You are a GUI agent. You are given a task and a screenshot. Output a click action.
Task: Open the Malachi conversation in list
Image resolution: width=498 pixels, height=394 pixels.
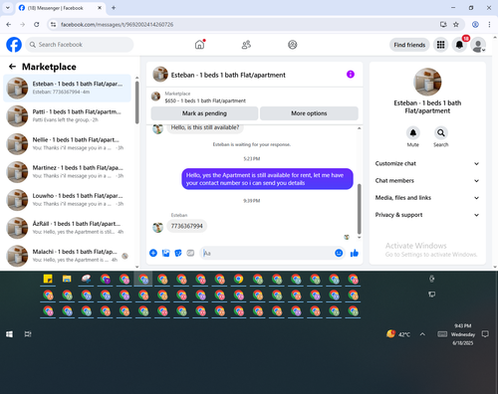point(67,256)
